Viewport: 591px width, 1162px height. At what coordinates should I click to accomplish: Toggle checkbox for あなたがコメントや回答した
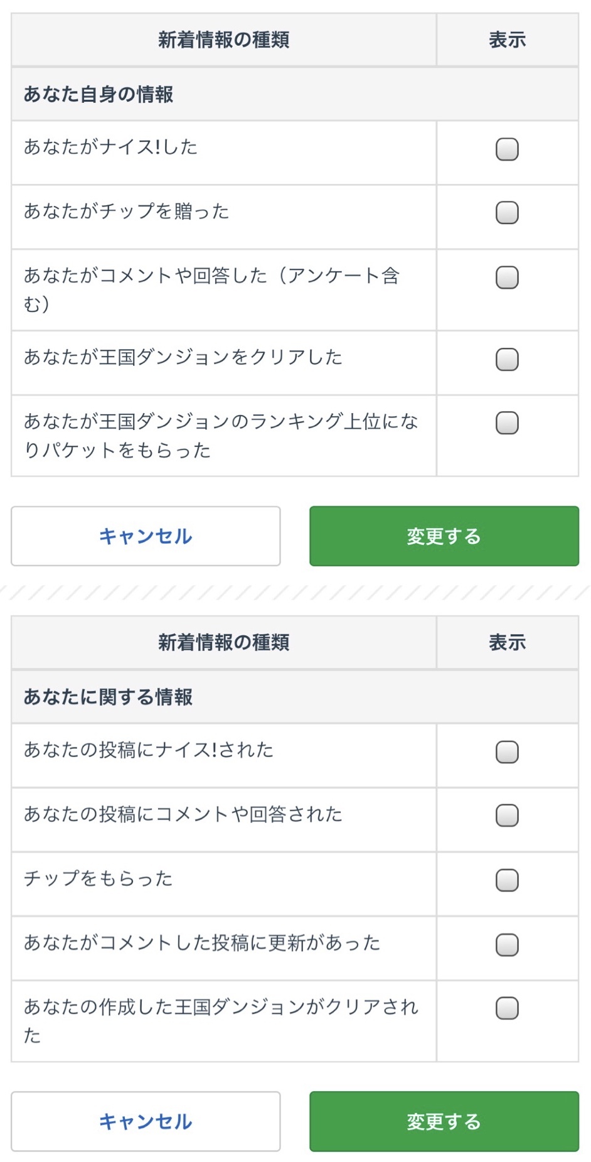coord(507,277)
